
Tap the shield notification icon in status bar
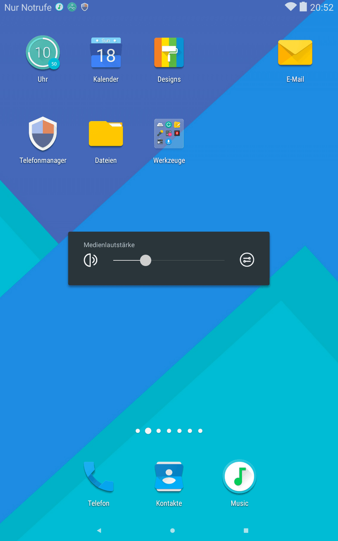[x=85, y=7]
